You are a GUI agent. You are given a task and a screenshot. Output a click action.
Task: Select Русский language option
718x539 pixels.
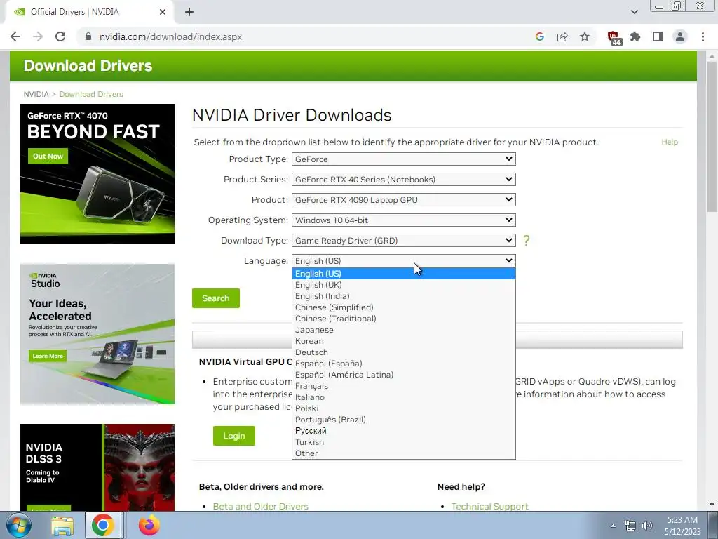pyautogui.click(x=403, y=431)
